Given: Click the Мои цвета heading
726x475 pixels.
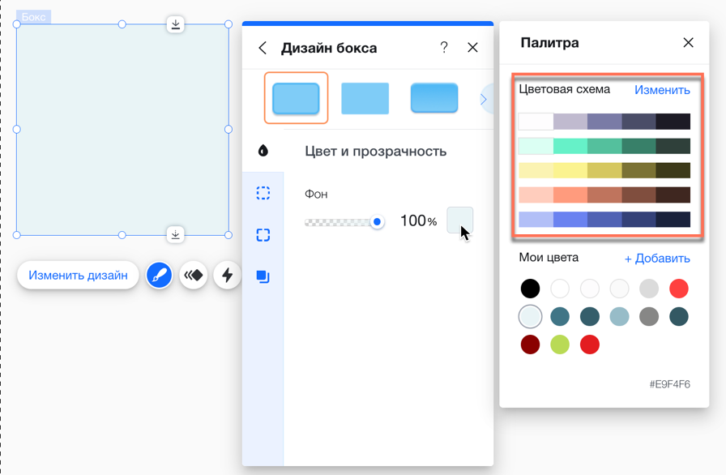Looking at the screenshot, I should coord(549,258).
